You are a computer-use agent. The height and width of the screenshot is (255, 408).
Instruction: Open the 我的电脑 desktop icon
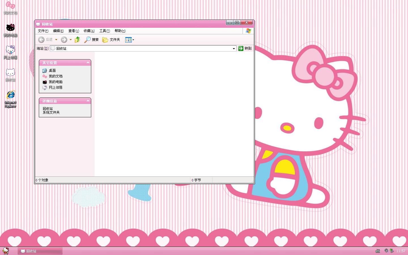[x=10, y=30]
